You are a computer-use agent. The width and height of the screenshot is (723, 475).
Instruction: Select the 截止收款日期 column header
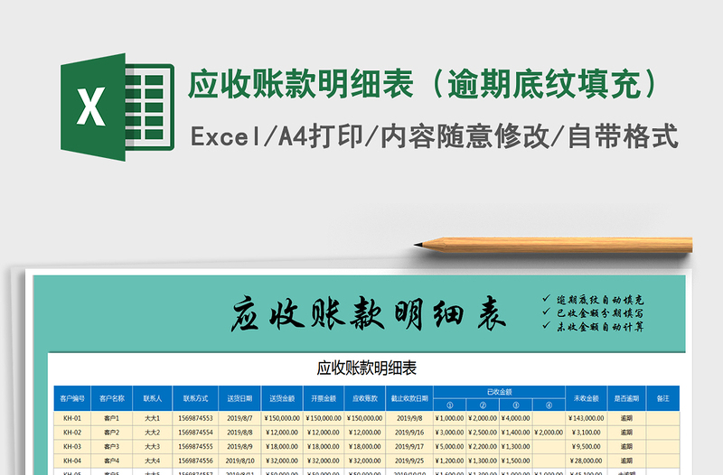pyautogui.click(x=409, y=398)
